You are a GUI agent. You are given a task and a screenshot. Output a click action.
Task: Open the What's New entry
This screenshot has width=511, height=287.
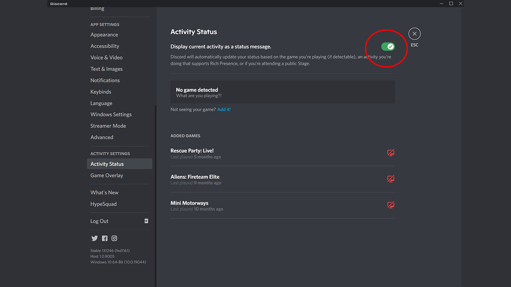pos(105,193)
